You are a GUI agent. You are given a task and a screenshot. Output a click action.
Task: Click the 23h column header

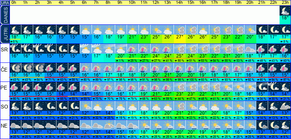click(x=285, y=3)
